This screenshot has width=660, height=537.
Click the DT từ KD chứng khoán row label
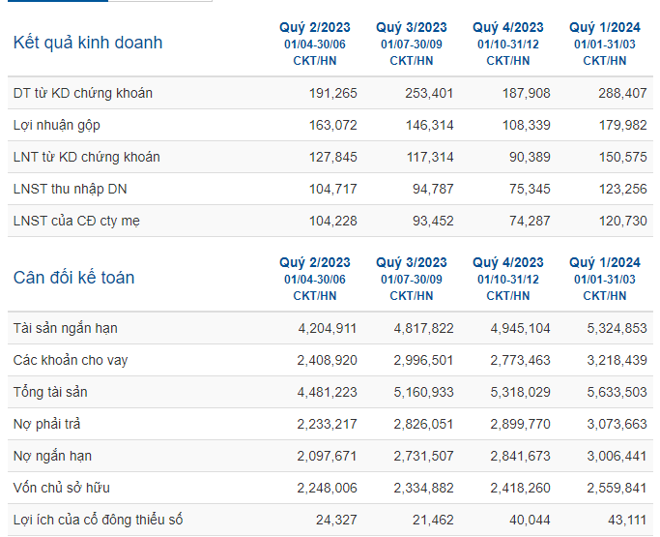(82, 93)
